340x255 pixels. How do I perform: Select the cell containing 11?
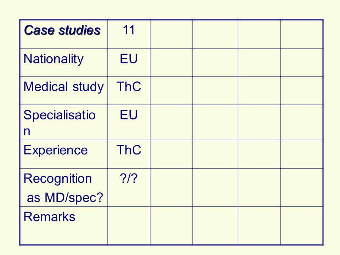129,34
